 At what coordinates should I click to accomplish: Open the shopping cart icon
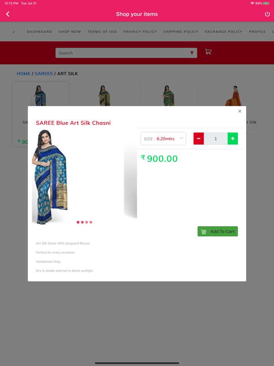coord(208,52)
